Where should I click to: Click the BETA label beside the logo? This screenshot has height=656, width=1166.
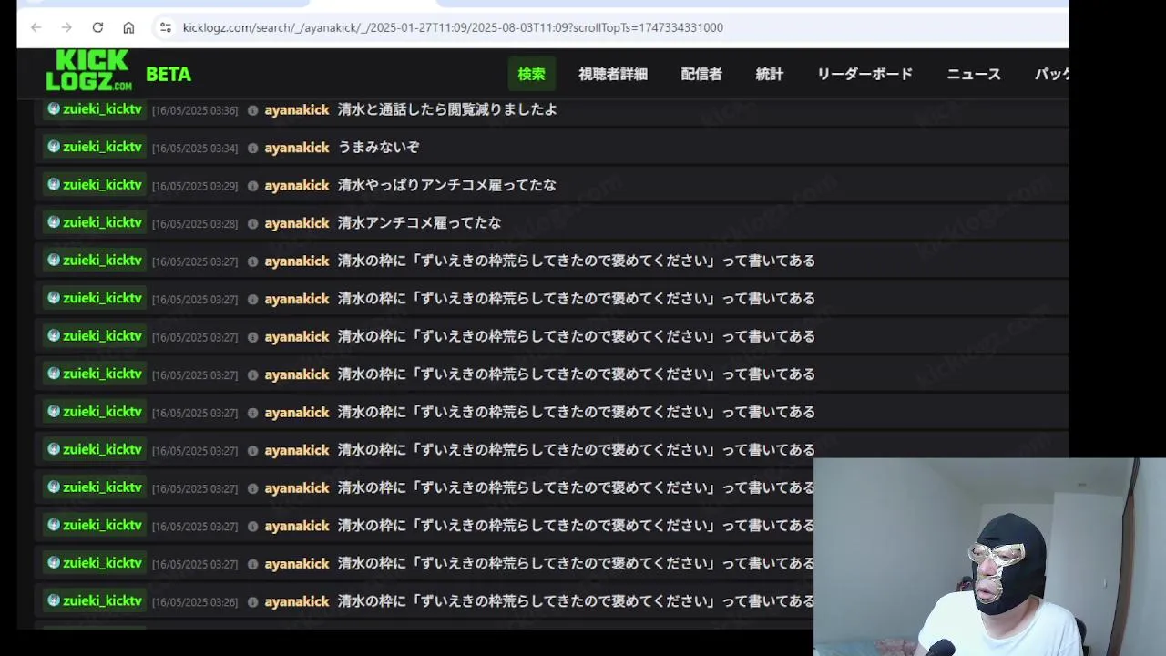pos(169,75)
